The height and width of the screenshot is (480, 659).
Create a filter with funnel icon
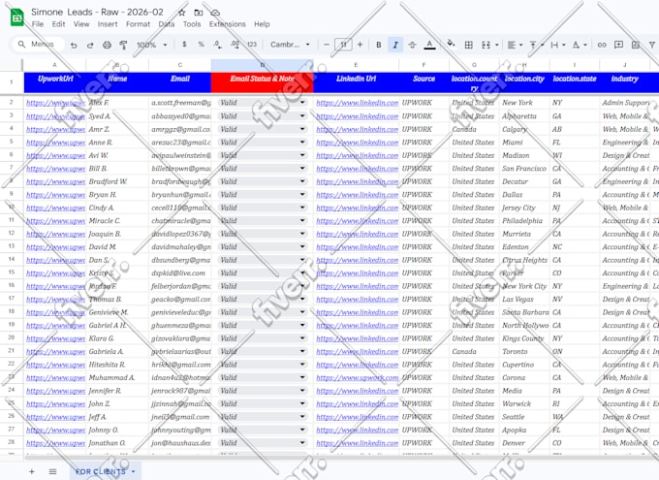pos(652,45)
